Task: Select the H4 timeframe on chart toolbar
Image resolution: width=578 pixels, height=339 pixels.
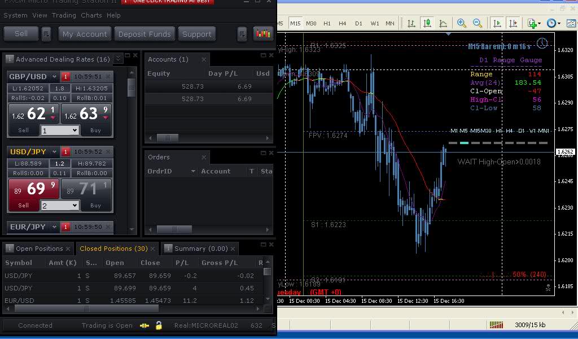Action: [343, 23]
